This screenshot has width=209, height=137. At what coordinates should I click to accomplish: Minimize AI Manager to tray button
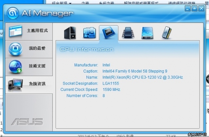(x=188, y=9)
